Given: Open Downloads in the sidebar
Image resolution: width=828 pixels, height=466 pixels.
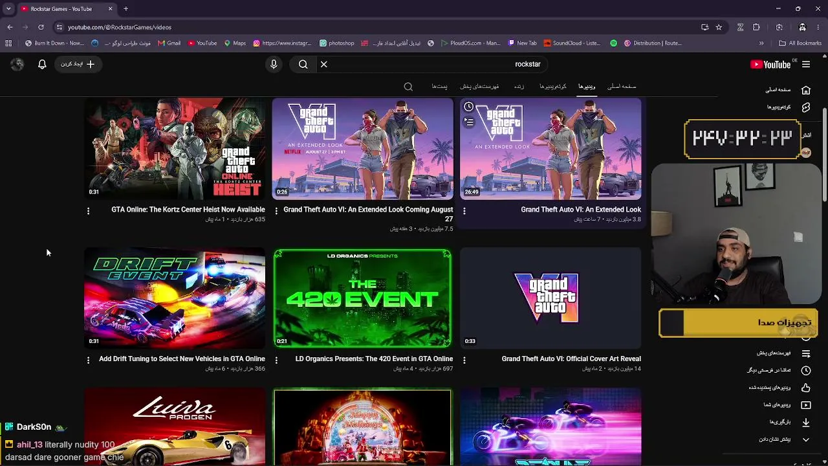Looking at the screenshot, I should pos(789,422).
